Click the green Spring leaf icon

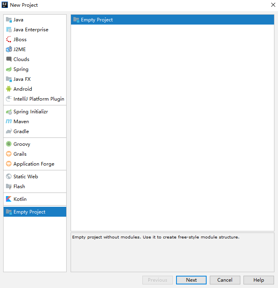click(9, 69)
